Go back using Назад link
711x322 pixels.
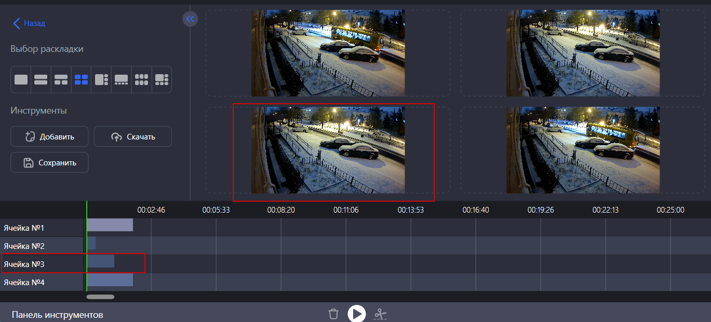pos(29,23)
